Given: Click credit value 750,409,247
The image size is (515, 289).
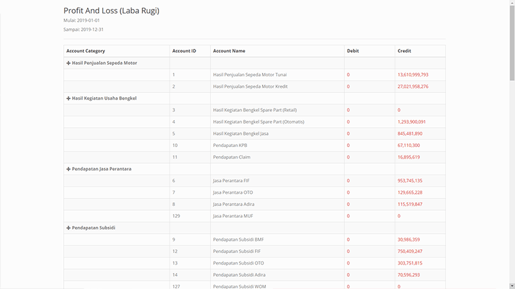Looking at the screenshot, I should [410, 251].
